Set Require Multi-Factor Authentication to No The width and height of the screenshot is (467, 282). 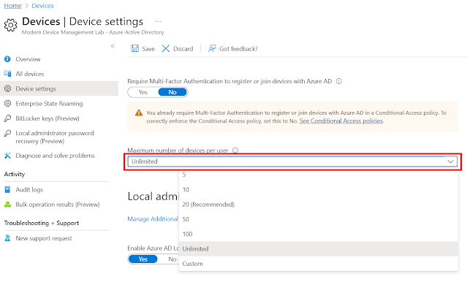(x=172, y=92)
